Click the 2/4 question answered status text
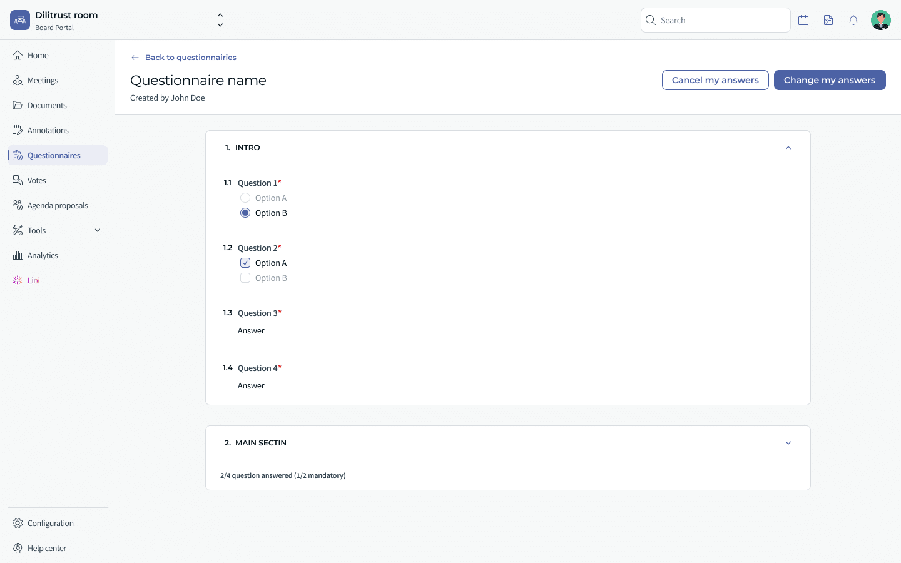901x563 pixels. (283, 475)
